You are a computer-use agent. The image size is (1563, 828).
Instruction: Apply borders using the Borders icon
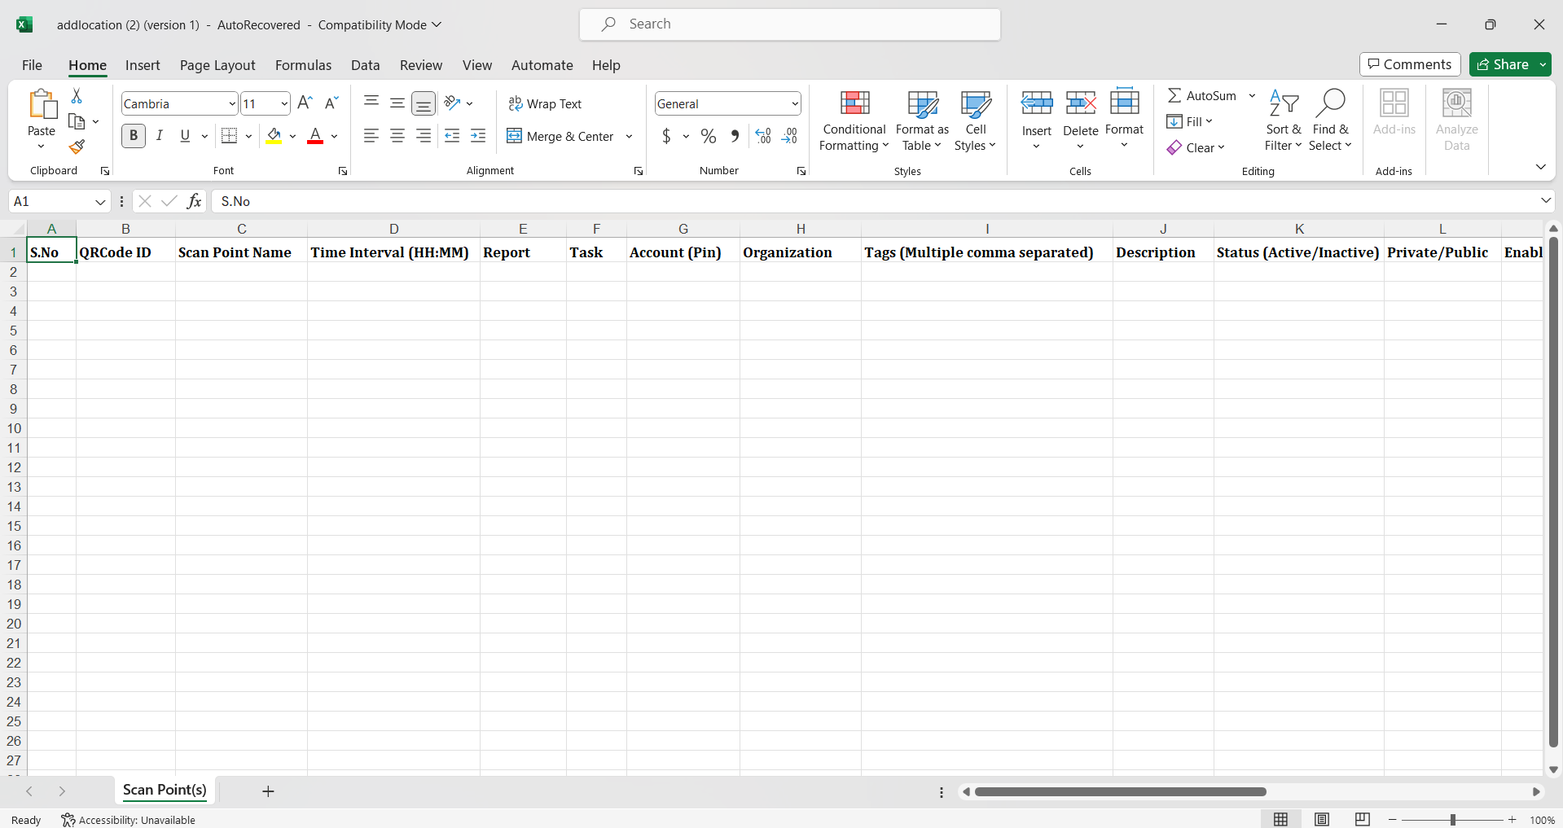coord(230,136)
